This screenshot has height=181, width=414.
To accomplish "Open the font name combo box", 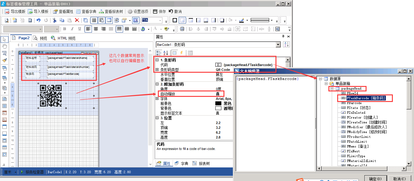I will click(23, 29).
